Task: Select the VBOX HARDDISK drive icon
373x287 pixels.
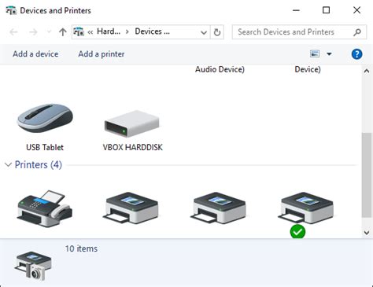Action: [132, 123]
